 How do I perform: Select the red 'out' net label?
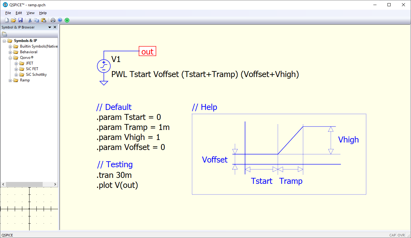tap(147, 51)
